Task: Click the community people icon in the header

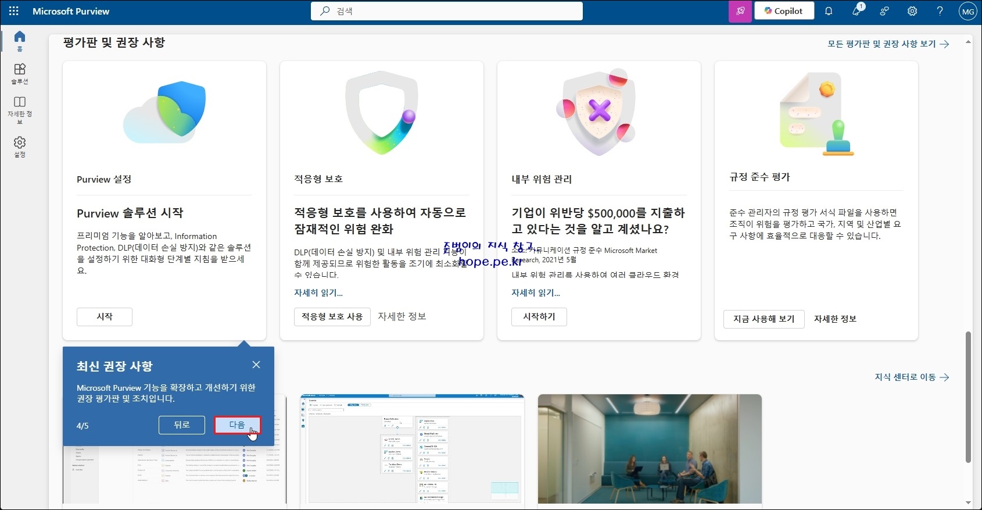Action: [884, 11]
